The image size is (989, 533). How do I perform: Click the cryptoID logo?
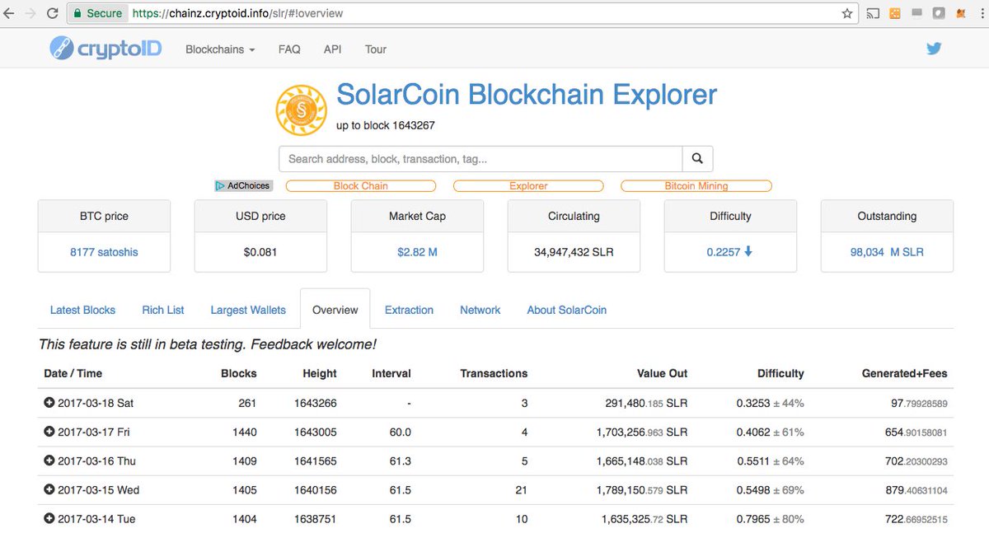[105, 49]
